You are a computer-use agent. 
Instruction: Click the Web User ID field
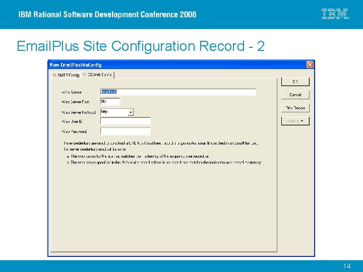[x=125, y=121]
